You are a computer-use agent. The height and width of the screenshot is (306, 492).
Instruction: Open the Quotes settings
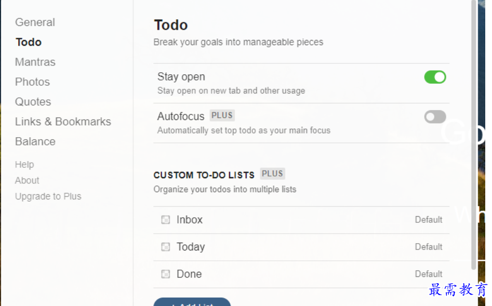point(33,102)
